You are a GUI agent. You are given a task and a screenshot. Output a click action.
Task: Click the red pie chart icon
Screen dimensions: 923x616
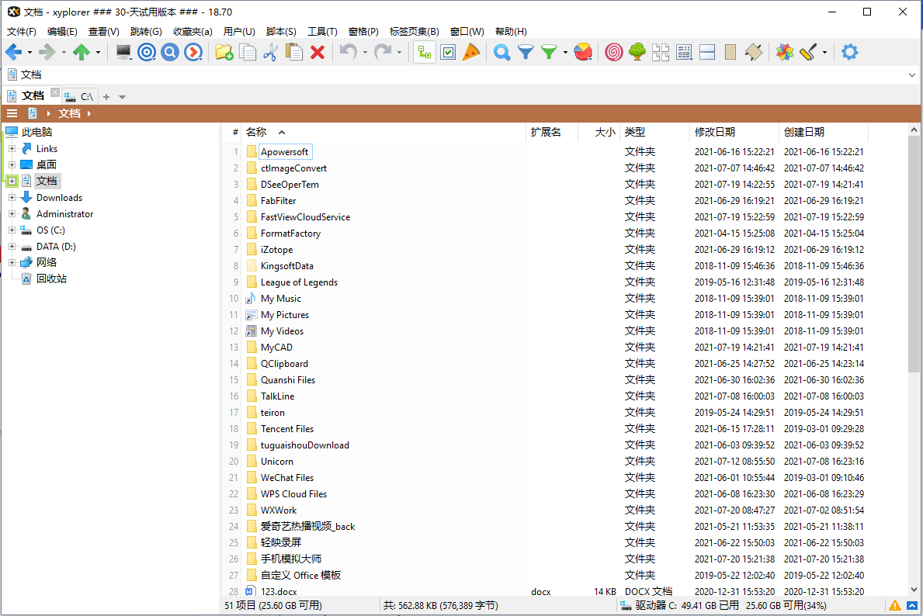pos(583,52)
